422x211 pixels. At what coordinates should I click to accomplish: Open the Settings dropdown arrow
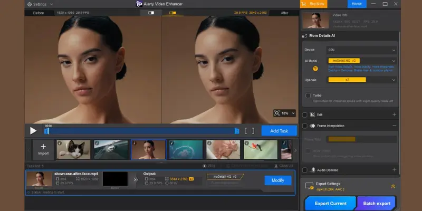51,4
